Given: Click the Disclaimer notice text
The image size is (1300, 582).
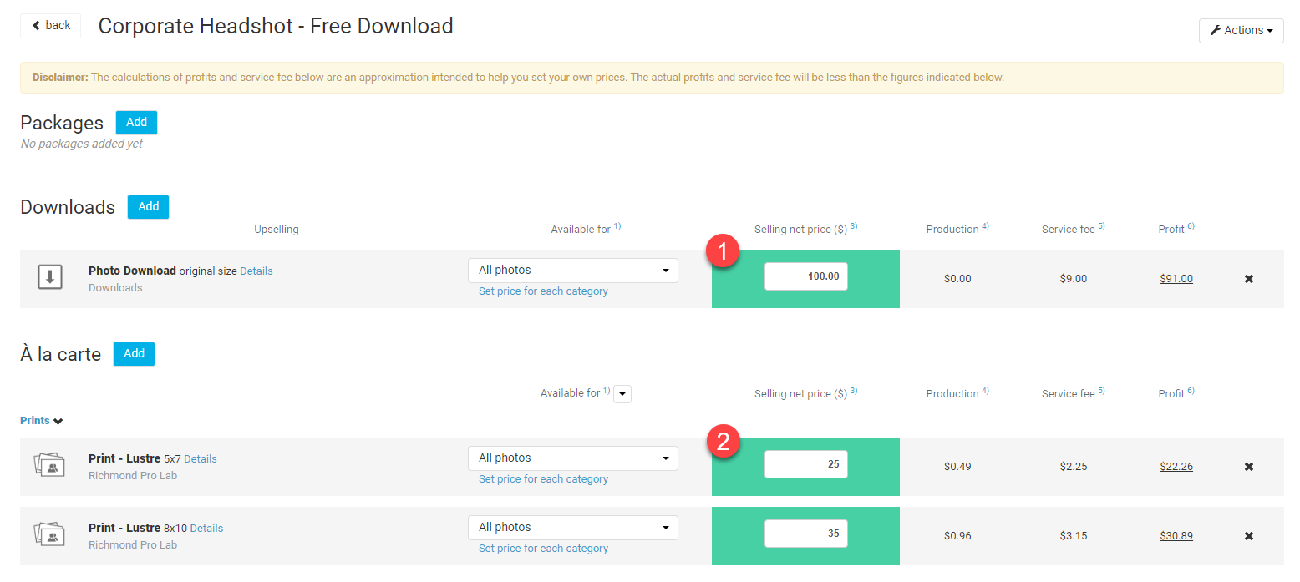Looking at the screenshot, I should coord(518,78).
